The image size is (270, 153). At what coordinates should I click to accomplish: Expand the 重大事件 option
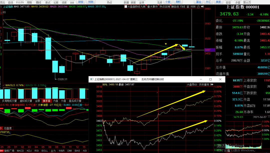coord(152,7)
